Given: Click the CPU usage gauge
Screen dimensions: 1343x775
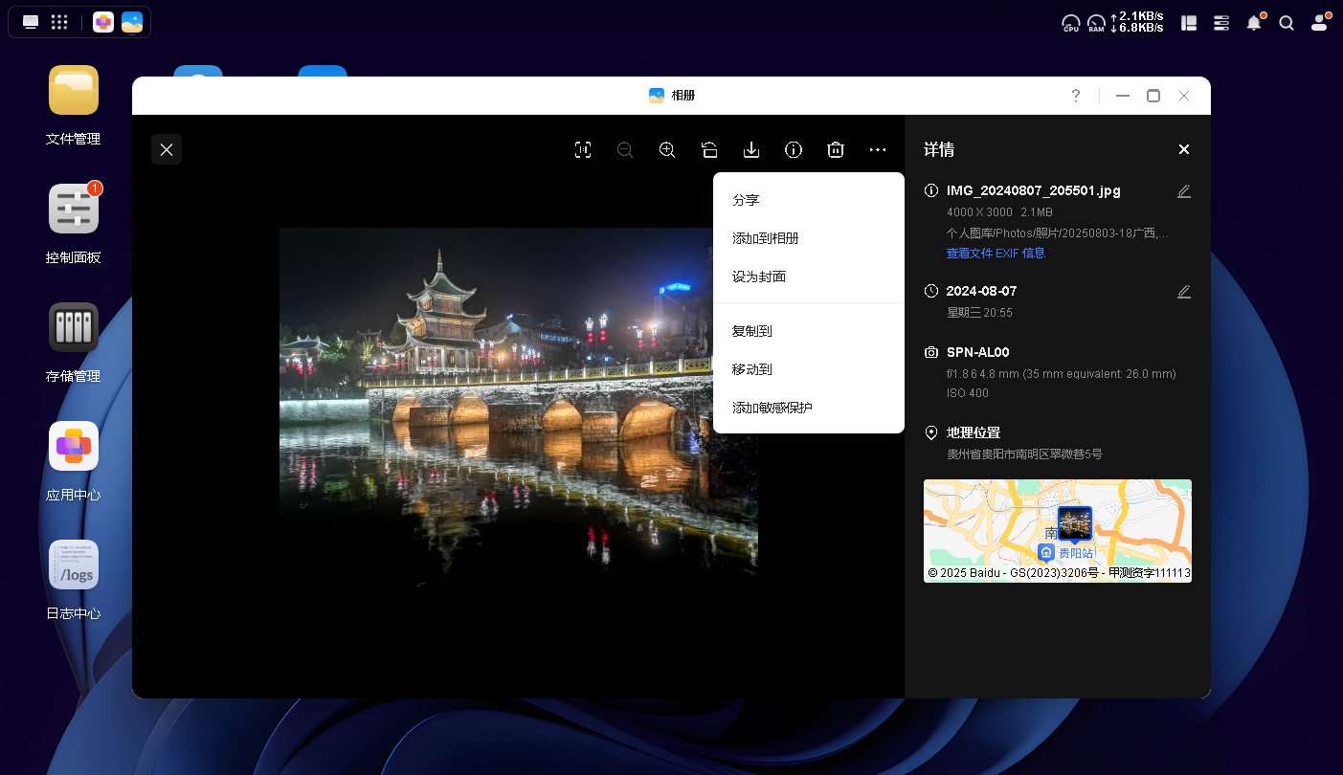Looking at the screenshot, I should point(1071,23).
